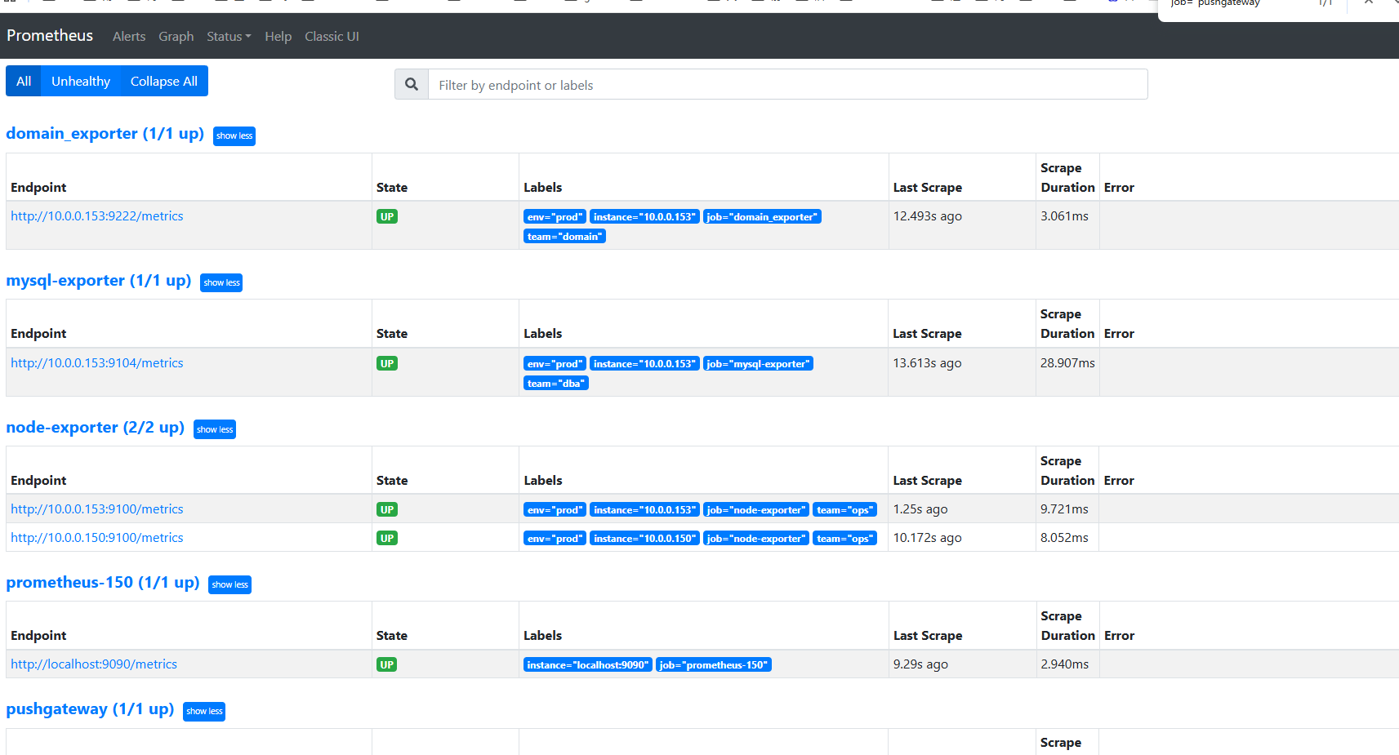Open the Alerts page
This screenshot has height=755, width=1399.
click(129, 37)
